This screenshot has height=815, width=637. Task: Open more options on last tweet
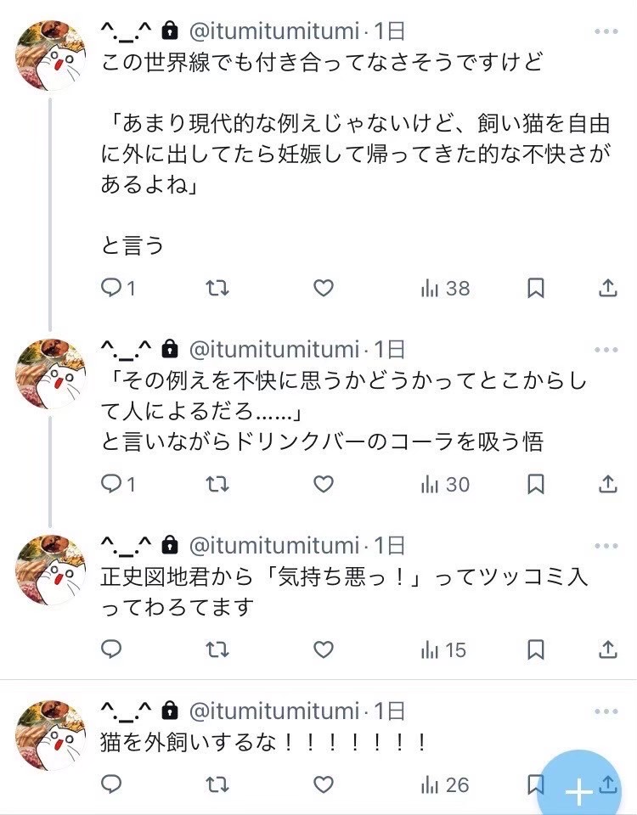point(606,711)
